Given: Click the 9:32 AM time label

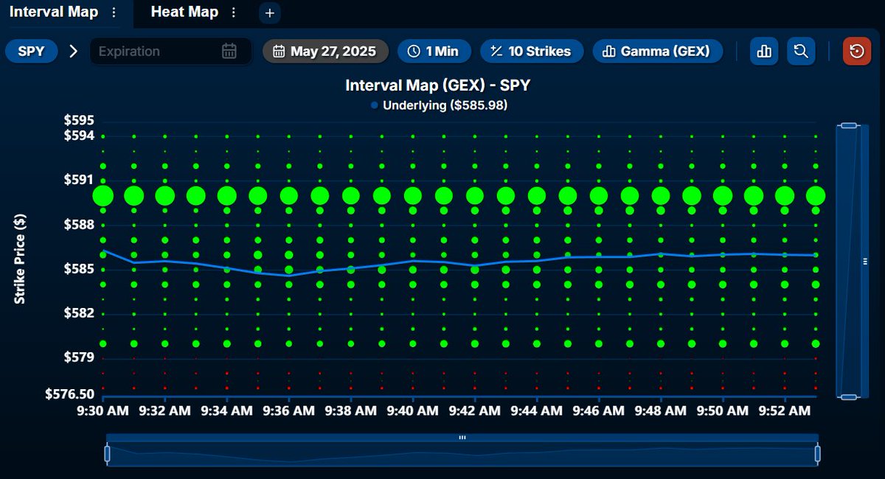Looking at the screenshot, I should click(165, 410).
